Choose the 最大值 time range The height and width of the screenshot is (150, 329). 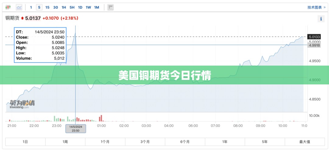(x=305, y=141)
